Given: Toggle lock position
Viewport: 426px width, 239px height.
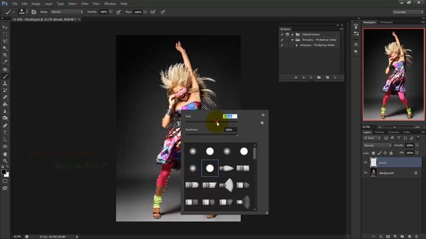Looking at the screenshot, I should coord(385,153).
